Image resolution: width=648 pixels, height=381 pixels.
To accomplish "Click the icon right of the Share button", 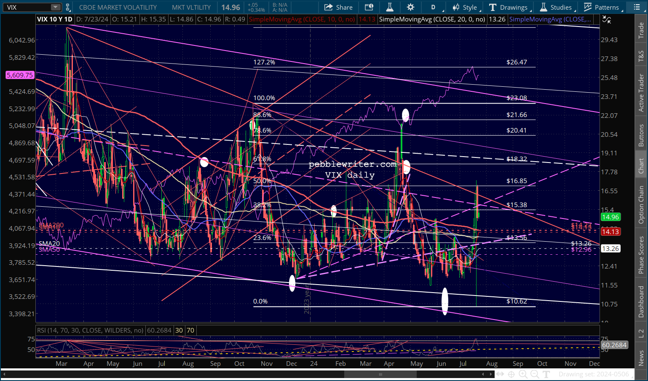I will coord(369,7).
